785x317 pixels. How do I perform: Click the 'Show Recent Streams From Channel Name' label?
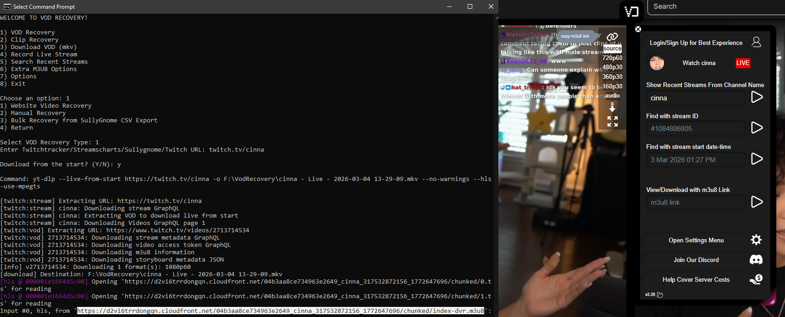pyautogui.click(x=705, y=85)
